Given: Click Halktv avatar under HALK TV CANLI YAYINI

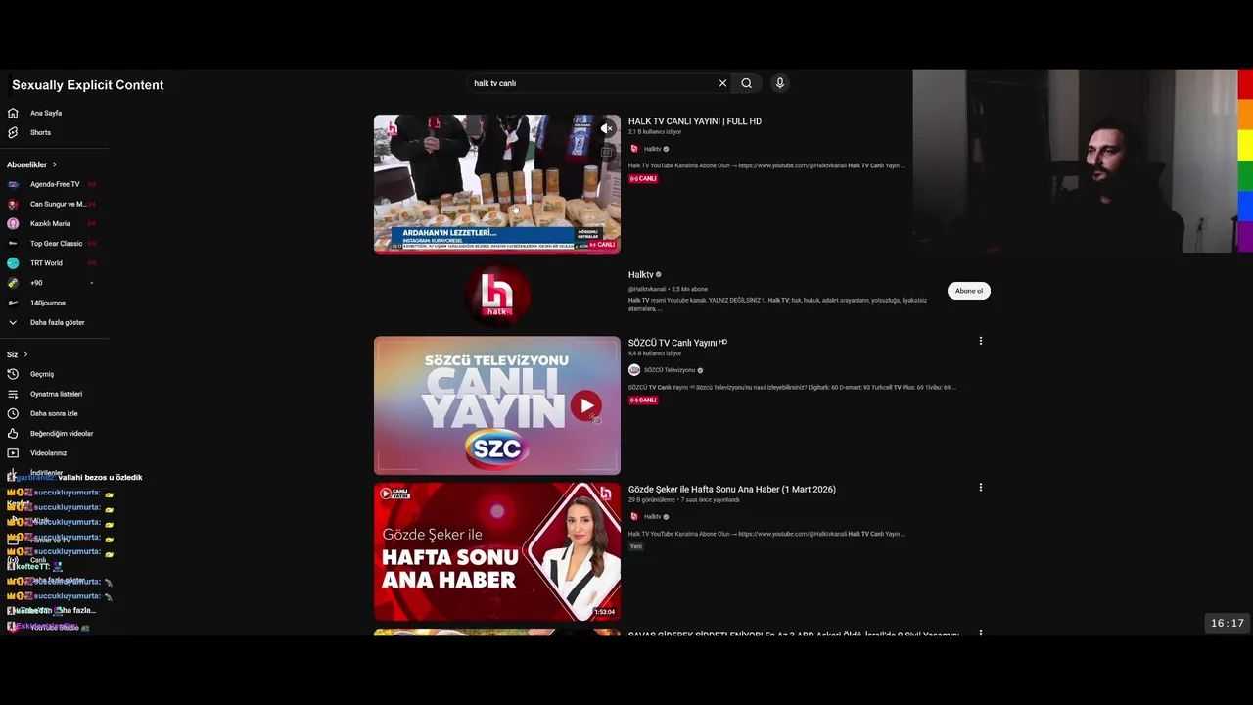Looking at the screenshot, I should pos(634,149).
